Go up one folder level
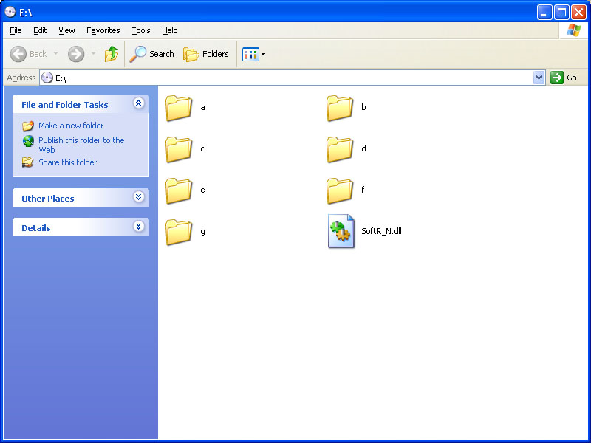This screenshot has height=443, width=591. coord(112,54)
